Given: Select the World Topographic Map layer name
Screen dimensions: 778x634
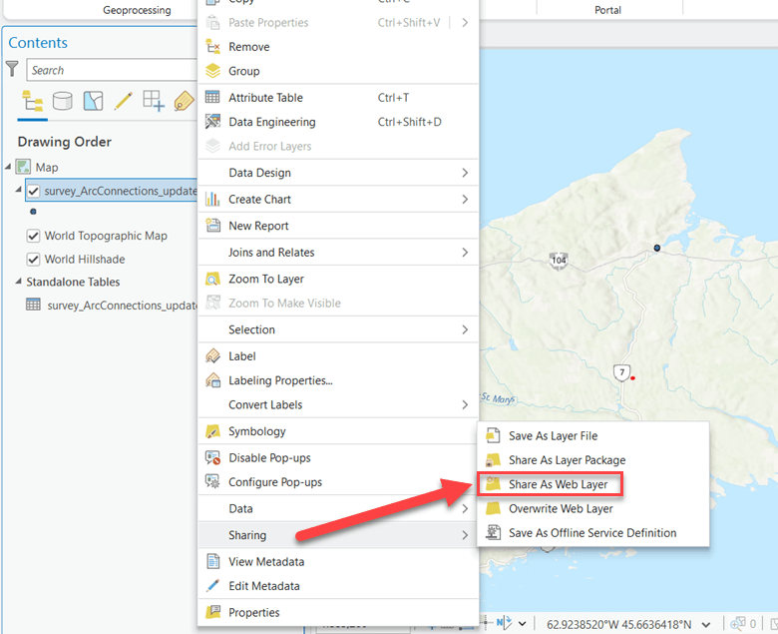Looking at the screenshot, I should coord(106,236).
